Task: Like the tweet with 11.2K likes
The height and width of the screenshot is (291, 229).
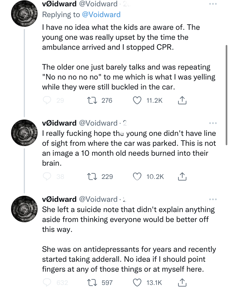Action: [x=137, y=100]
